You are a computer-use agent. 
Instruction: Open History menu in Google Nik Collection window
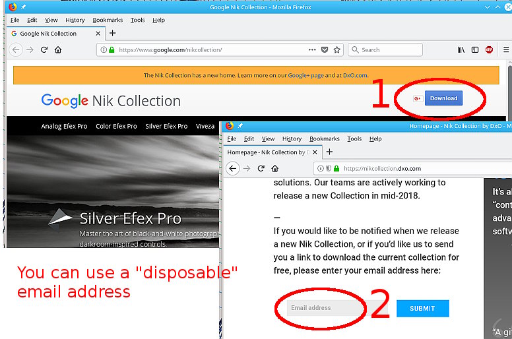click(x=75, y=20)
